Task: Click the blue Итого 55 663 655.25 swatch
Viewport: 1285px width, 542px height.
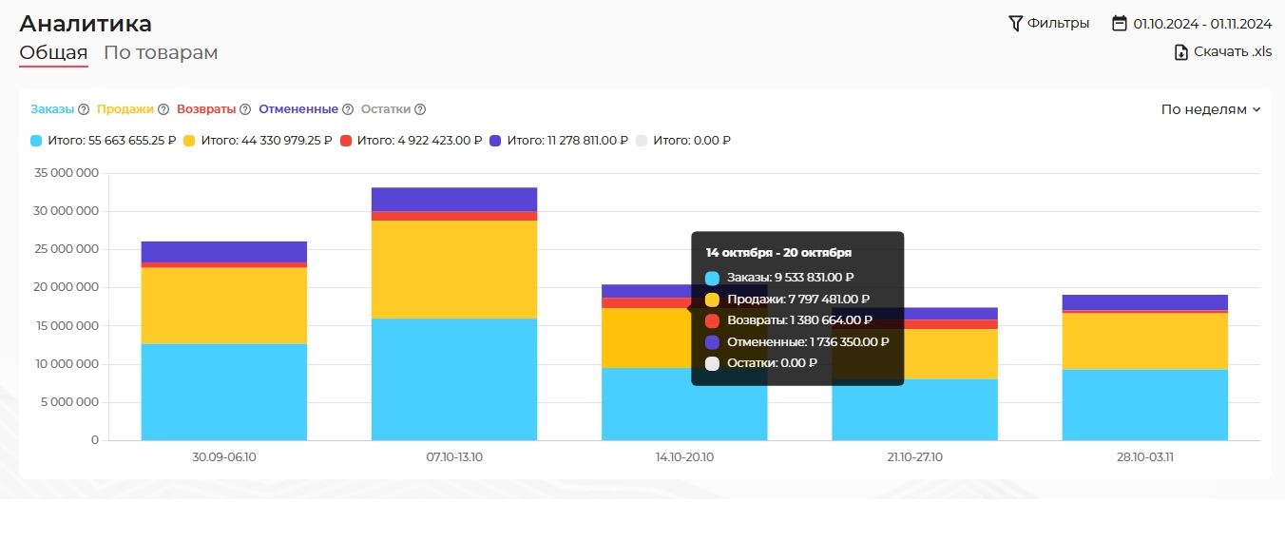Action: [36, 141]
